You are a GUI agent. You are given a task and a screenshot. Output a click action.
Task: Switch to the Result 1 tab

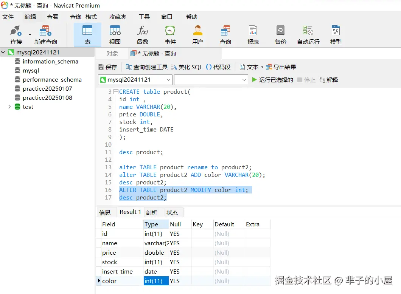[x=130, y=212]
